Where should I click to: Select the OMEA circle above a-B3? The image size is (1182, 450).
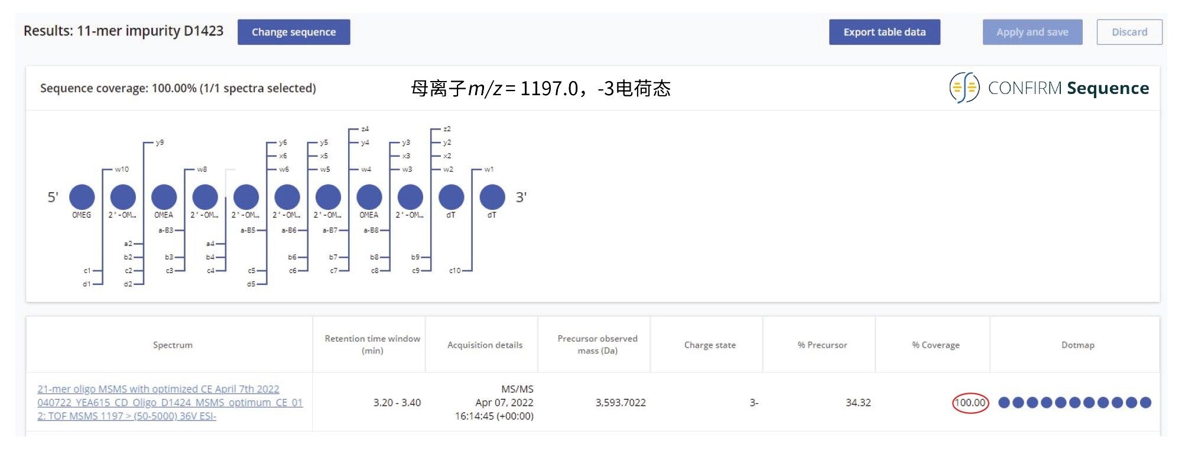point(164,197)
